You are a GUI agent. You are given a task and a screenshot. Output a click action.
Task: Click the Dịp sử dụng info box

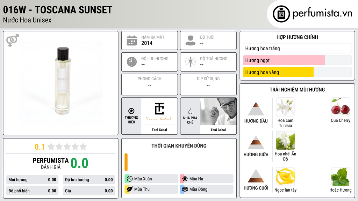[x=208, y=84]
